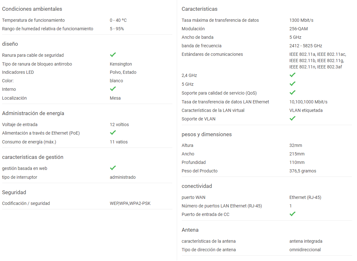Click the Administración de energía heading
357x261 pixels.
tap(33, 113)
